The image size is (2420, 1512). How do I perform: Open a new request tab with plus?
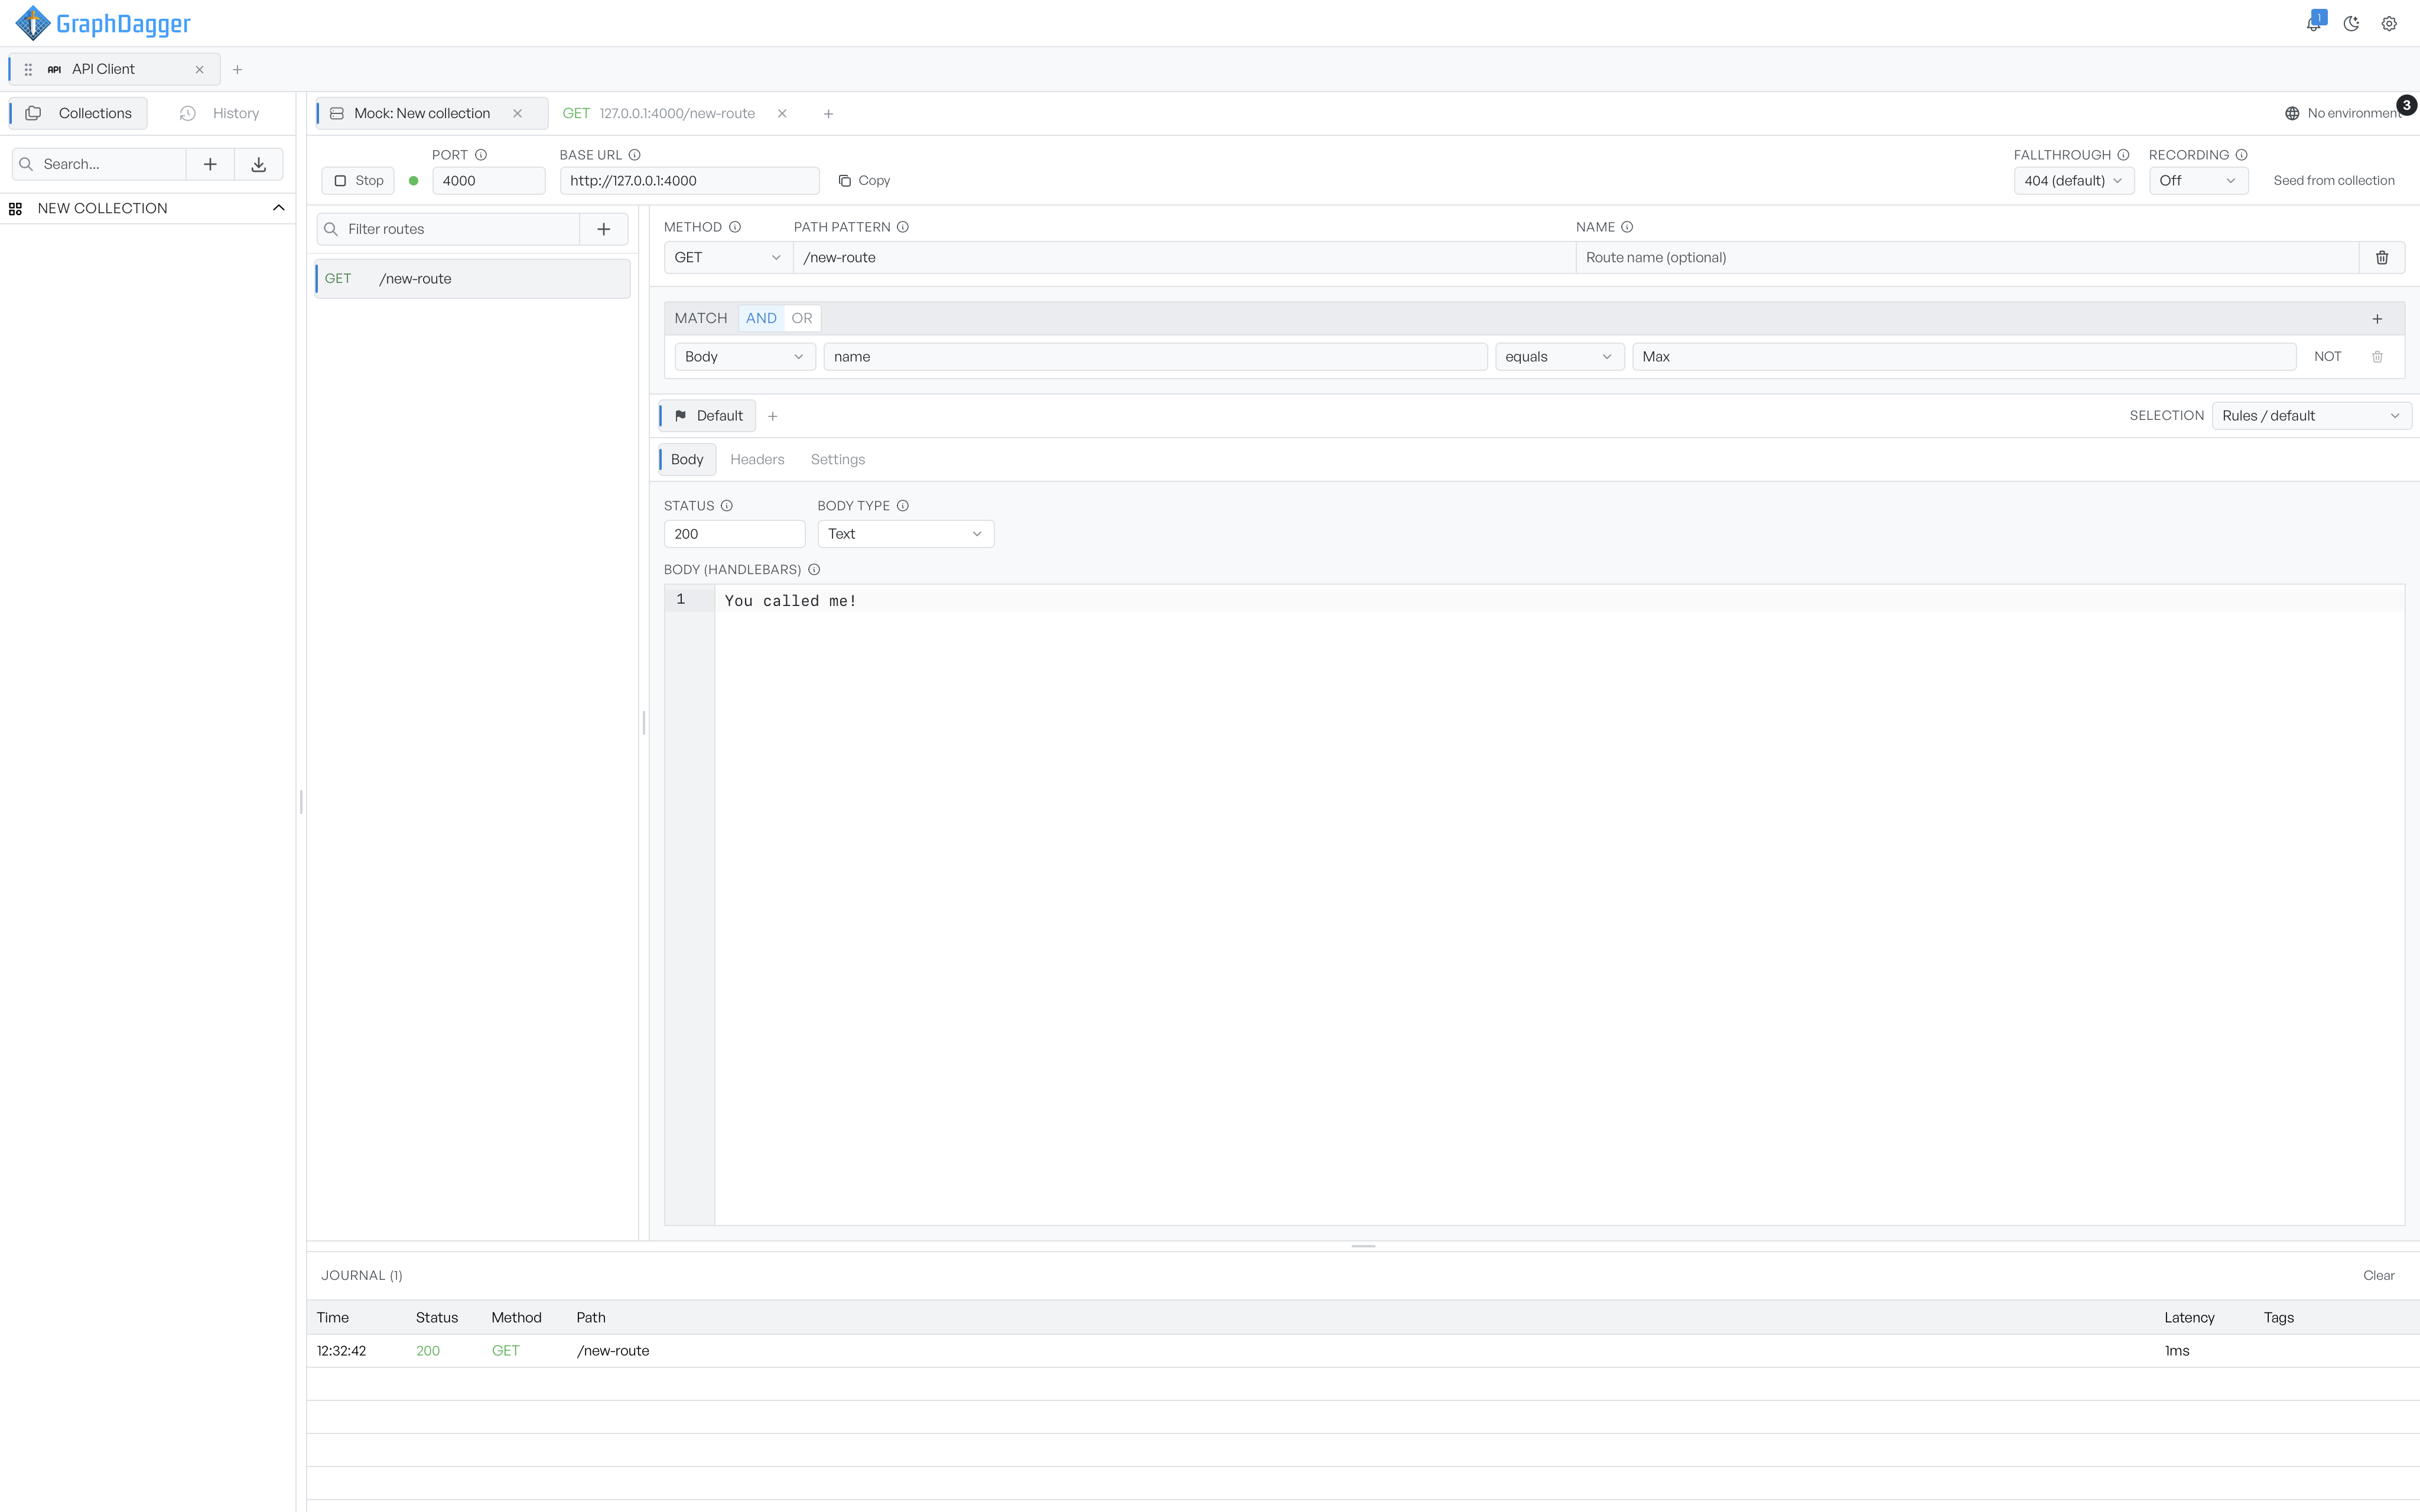pyautogui.click(x=828, y=114)
